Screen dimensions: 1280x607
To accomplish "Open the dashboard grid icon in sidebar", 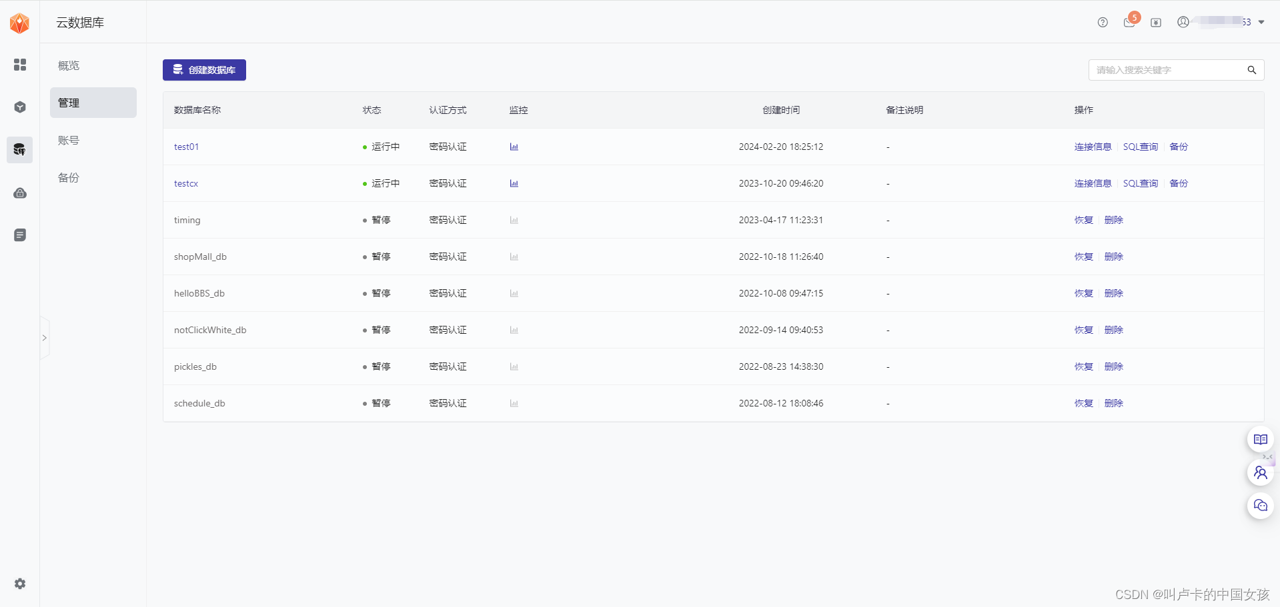I will pyautogui.click(x=20, y=65).
